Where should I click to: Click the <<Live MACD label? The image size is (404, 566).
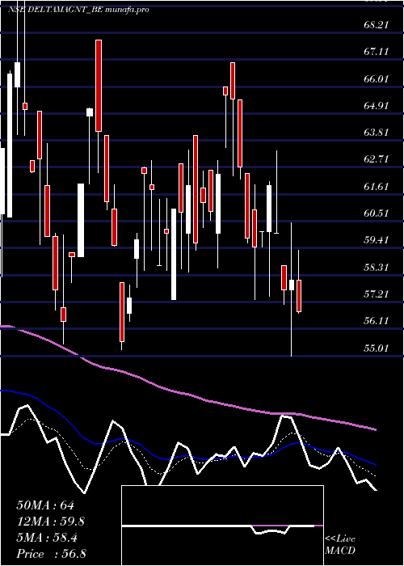(340, 544)
